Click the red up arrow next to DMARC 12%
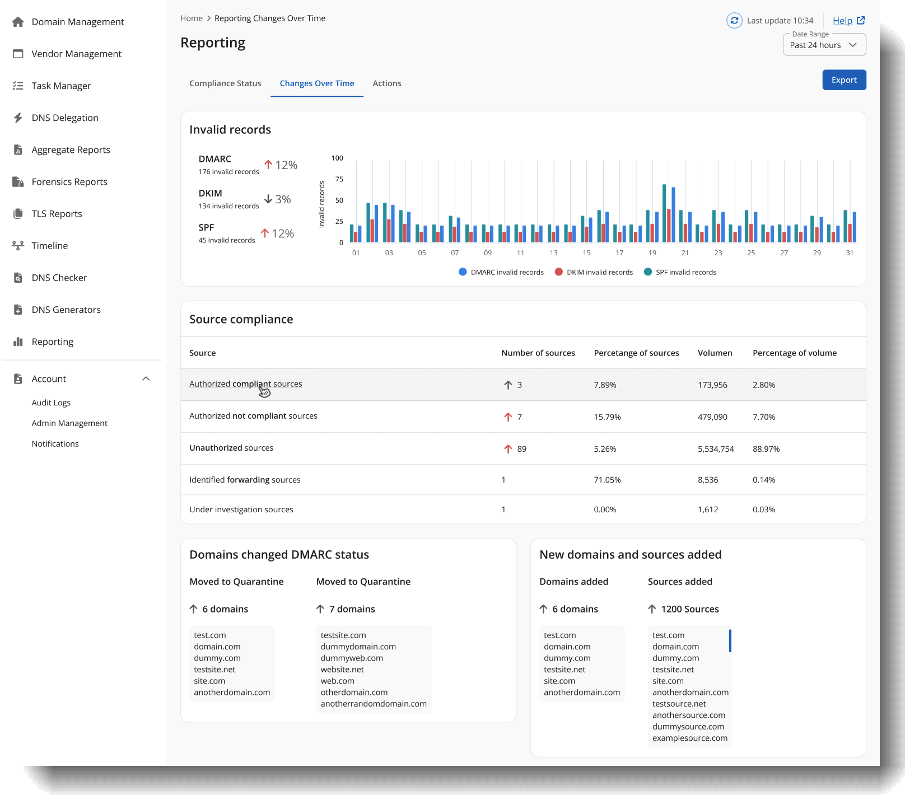The width and height of the screenshot is (905, 795). tap(268, 165)
